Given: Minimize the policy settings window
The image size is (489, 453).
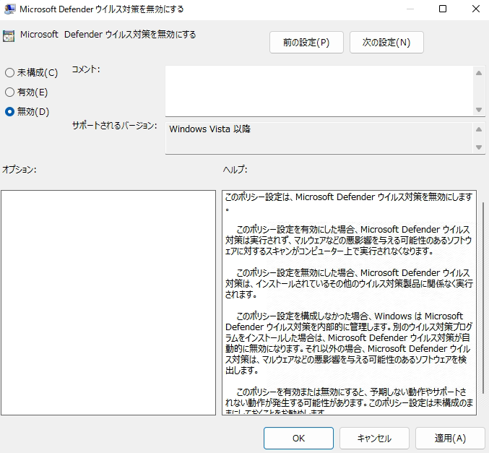Looking at the screenshot, I should pos(410,9).
